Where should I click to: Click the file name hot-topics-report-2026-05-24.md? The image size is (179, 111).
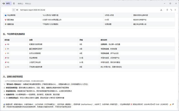click(33, 10)
